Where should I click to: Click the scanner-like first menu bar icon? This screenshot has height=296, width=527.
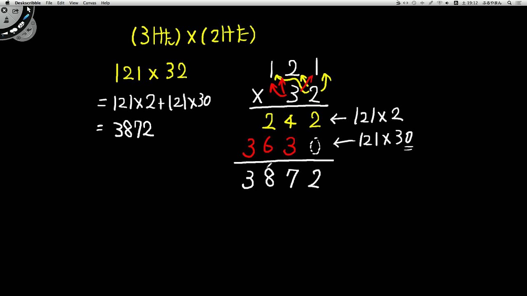[x=398, y=3]
